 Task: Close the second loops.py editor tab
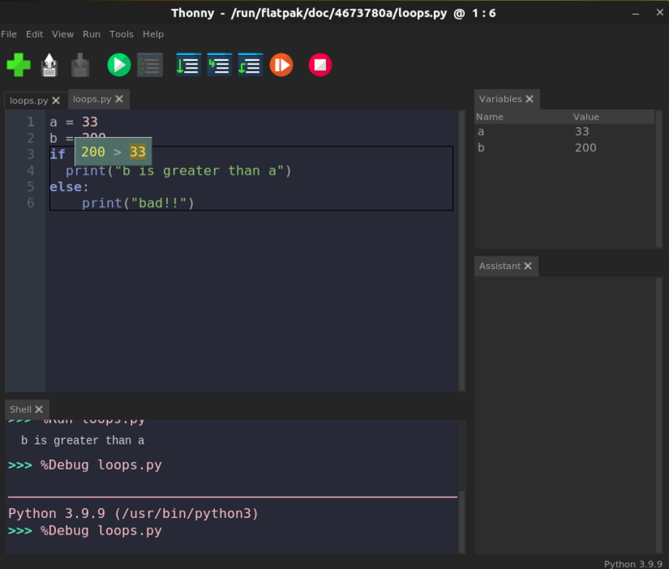point(120,99)
